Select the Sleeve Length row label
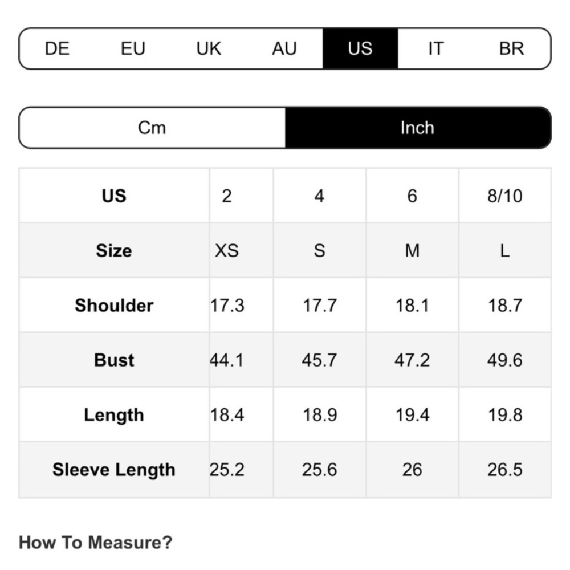The image size is (570, 570). coord(114,469)
